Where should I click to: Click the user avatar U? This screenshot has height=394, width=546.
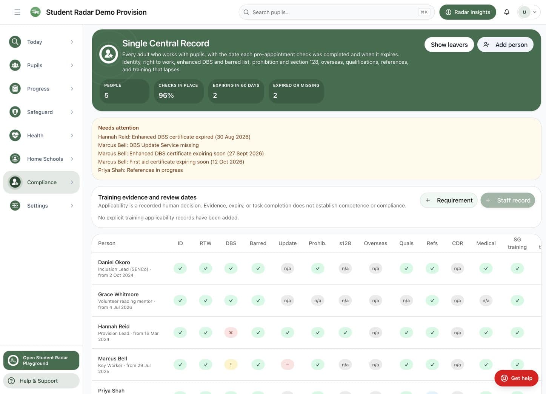click(x=524, y=12)
